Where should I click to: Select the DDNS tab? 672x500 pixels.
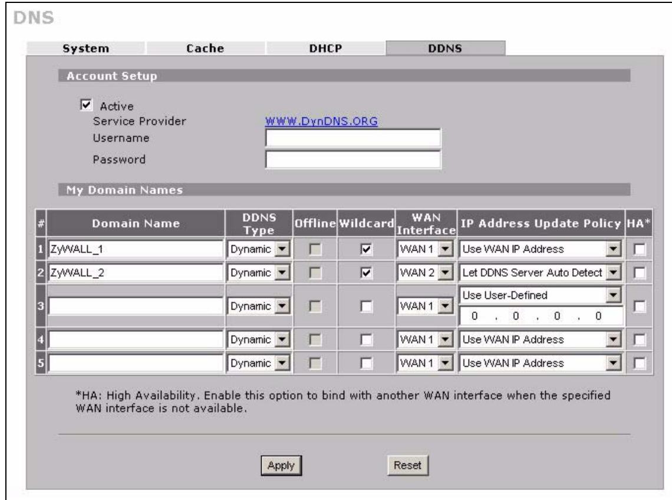tap(445, 48)
